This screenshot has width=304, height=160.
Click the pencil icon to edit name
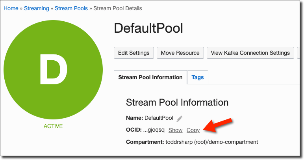[180, 118]
